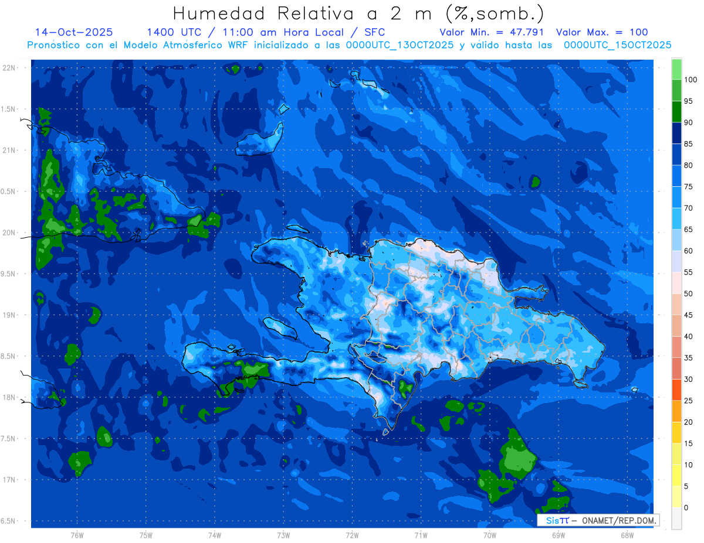Click the legend value '95'
704x543 pixels.
pyautogui.click(x=689, y=101)
